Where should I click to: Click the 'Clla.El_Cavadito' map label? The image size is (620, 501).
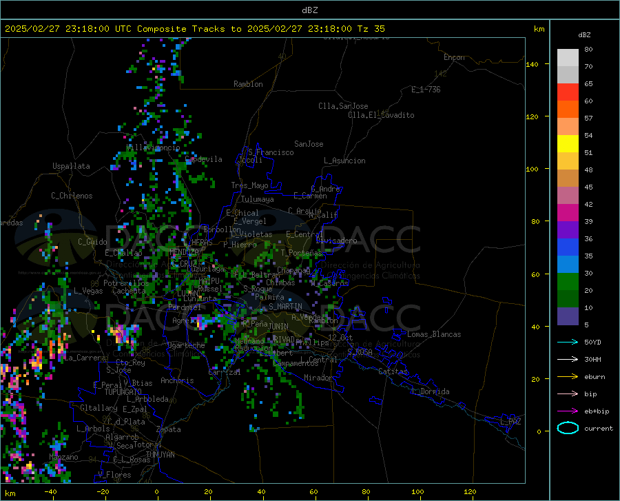(381, 115)
